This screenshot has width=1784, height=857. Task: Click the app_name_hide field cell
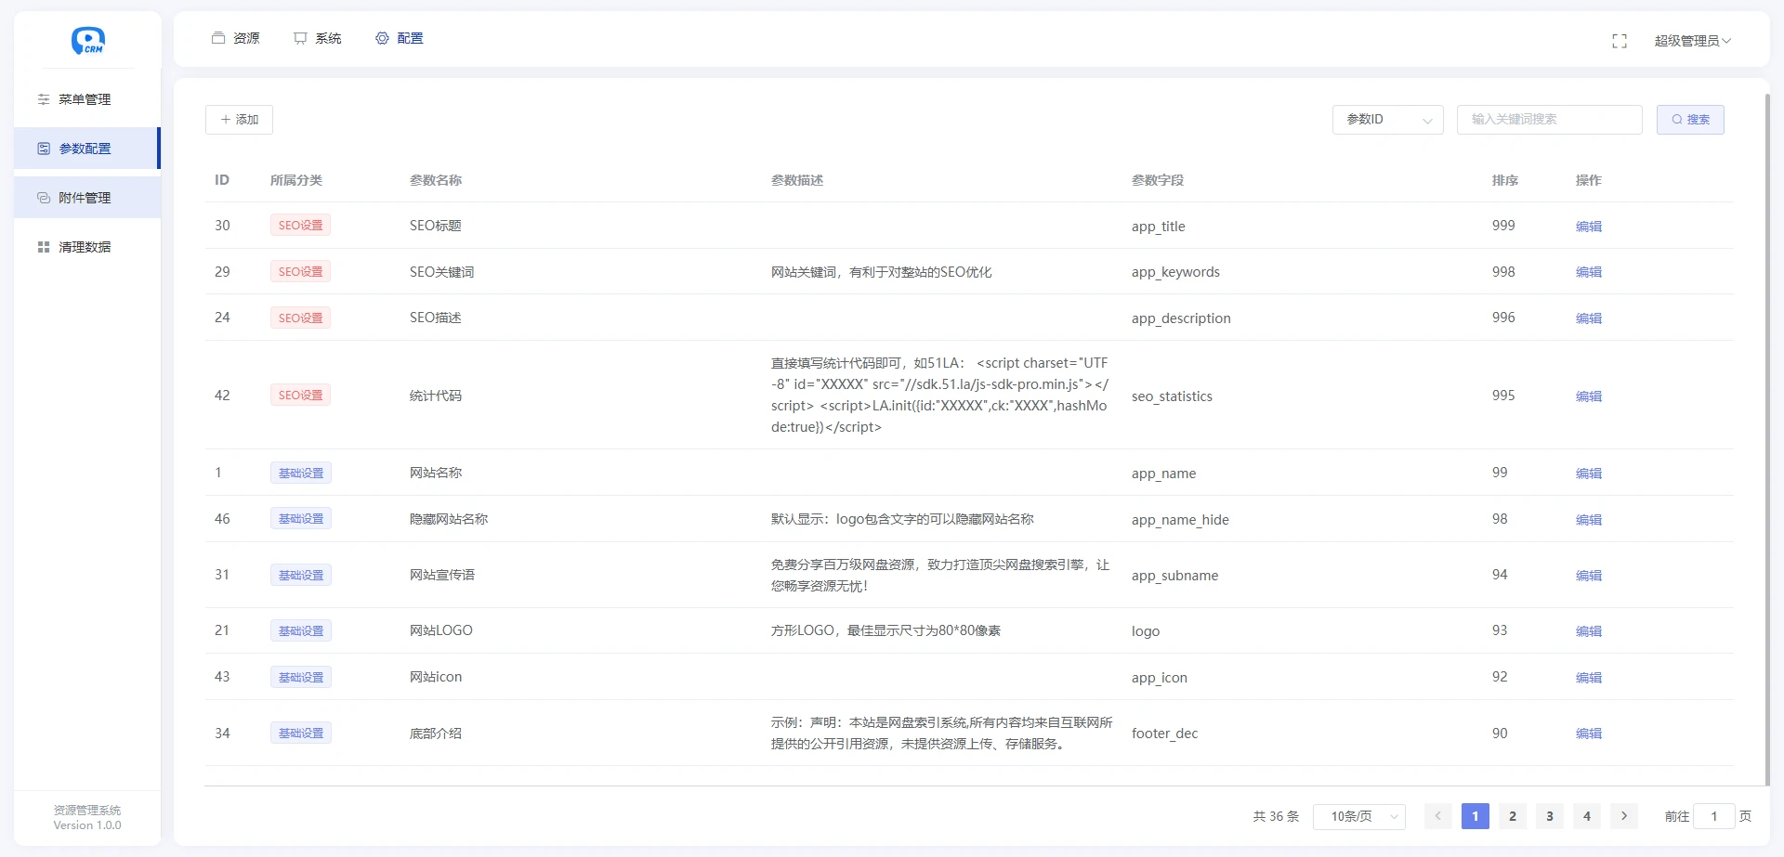pyautogui.click(x=1180, y=519)
